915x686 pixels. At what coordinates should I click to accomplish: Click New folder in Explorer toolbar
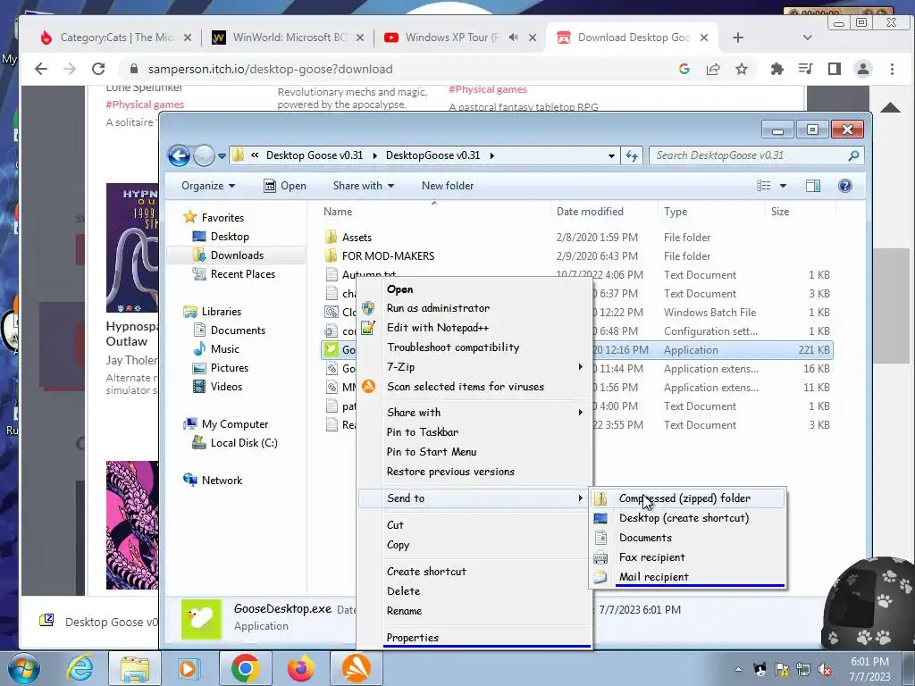(448, 186)
